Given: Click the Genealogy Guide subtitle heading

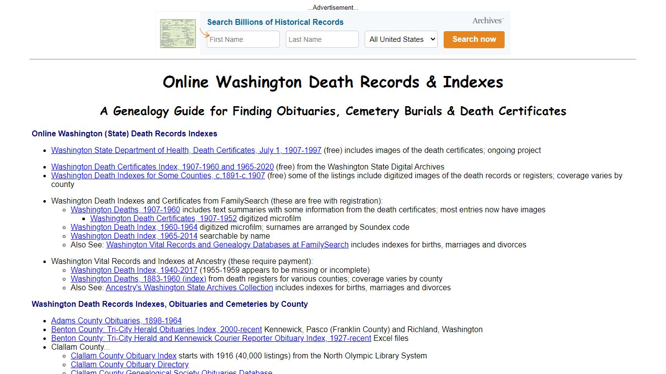Looking at the screenshot, I should click(333, 111).
